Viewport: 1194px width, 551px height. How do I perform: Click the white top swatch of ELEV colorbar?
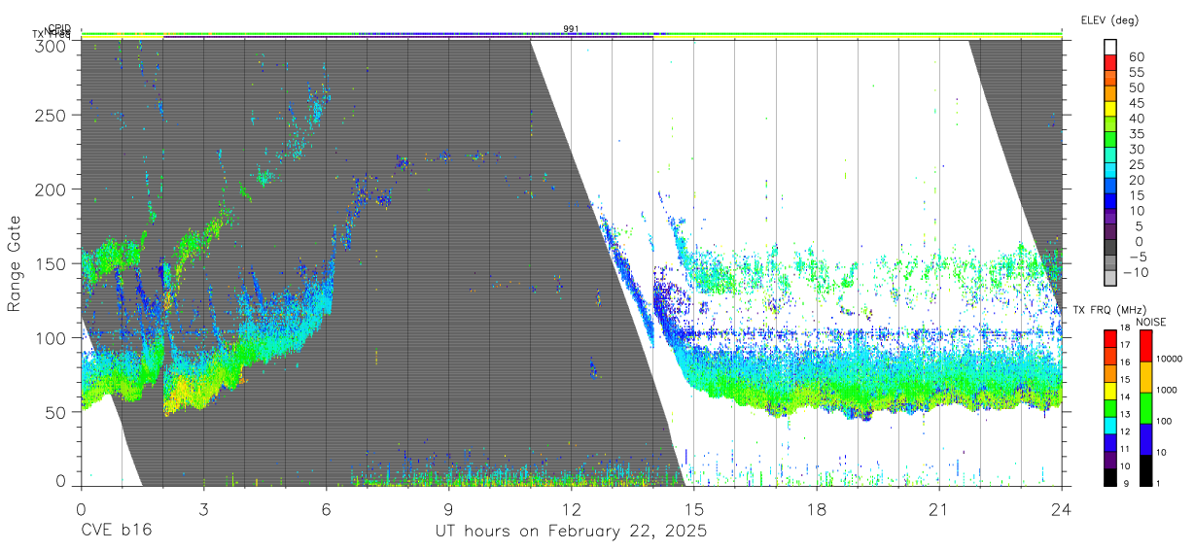click(x=1112, y=49)
